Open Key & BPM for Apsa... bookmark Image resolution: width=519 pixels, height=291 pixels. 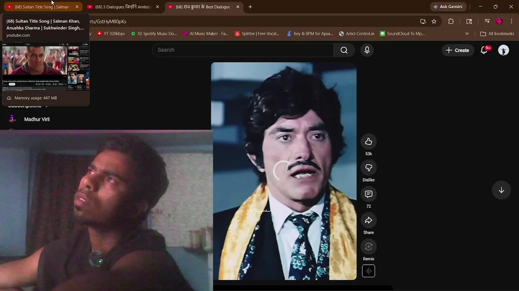310,34
